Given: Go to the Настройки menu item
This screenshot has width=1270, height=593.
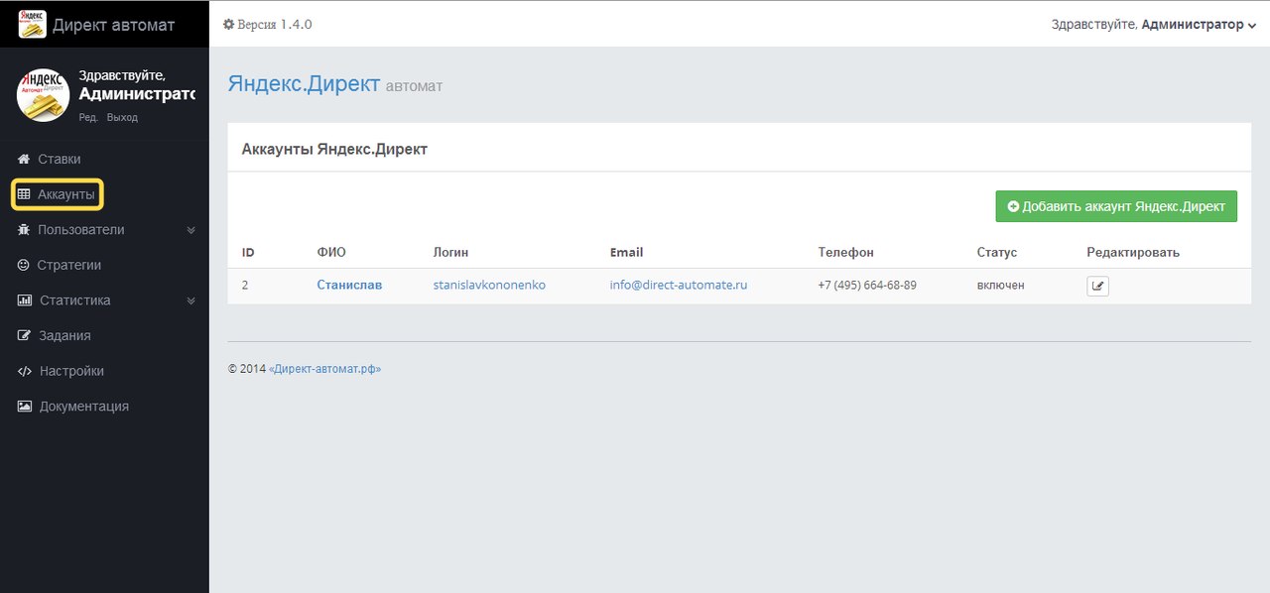Looking at the screenshot, I should click(71, 371).
